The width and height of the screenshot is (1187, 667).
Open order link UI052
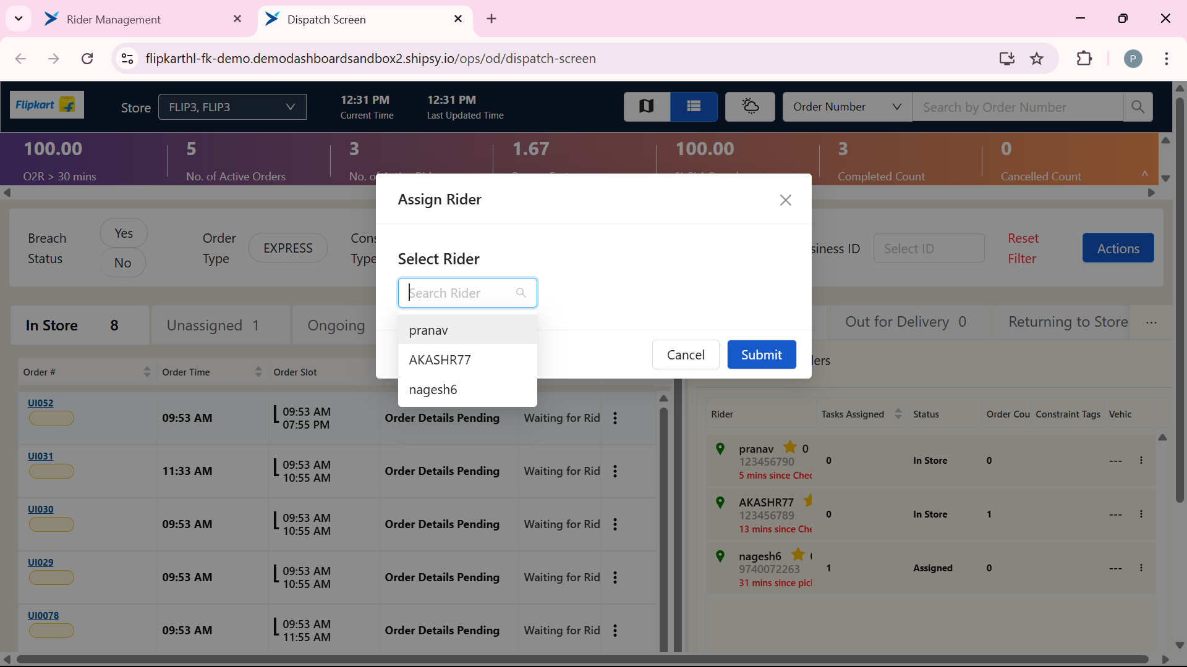click(40, 403)
